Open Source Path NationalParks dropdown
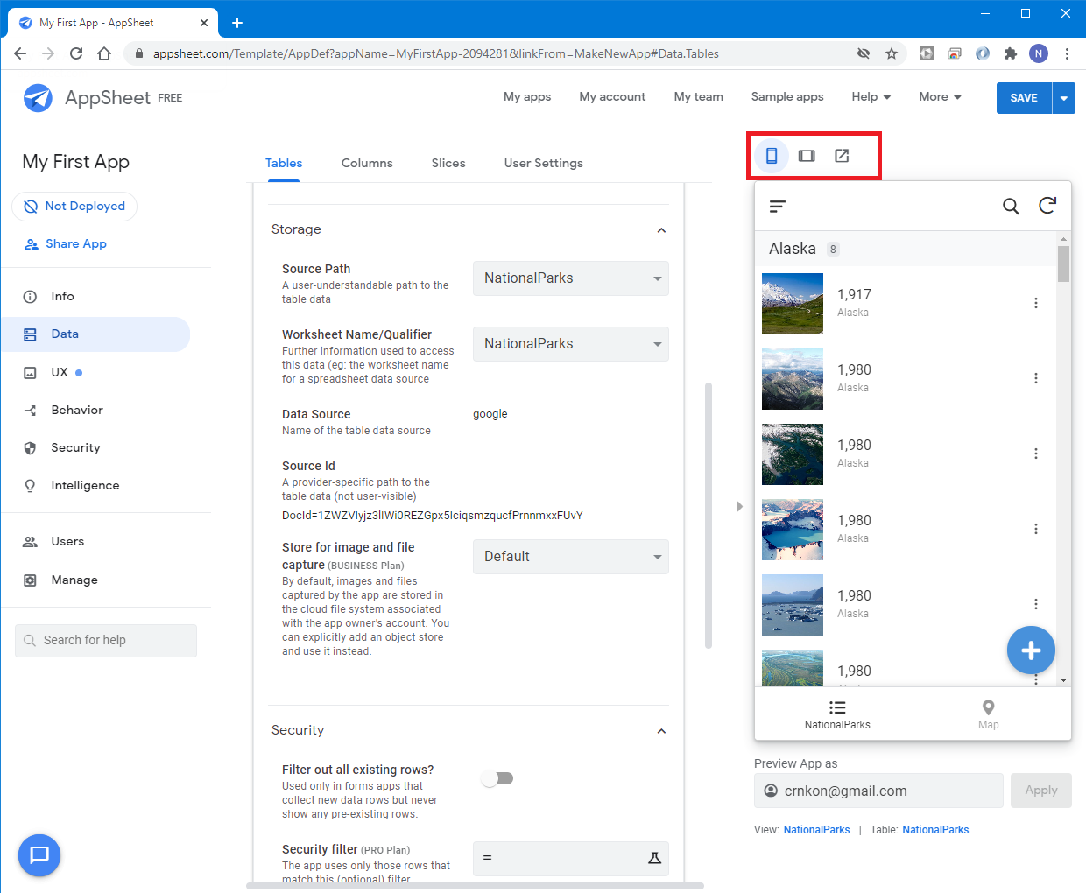The height and width of the screenshot is (893, 1086). (x=570, y=278)
